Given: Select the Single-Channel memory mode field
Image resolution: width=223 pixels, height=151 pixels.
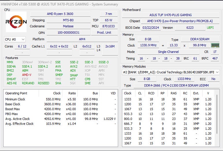Looking at the screenshot, I should coord(168,52).
